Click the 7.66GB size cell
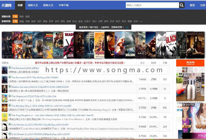206x140 pixels. [142, 79]
